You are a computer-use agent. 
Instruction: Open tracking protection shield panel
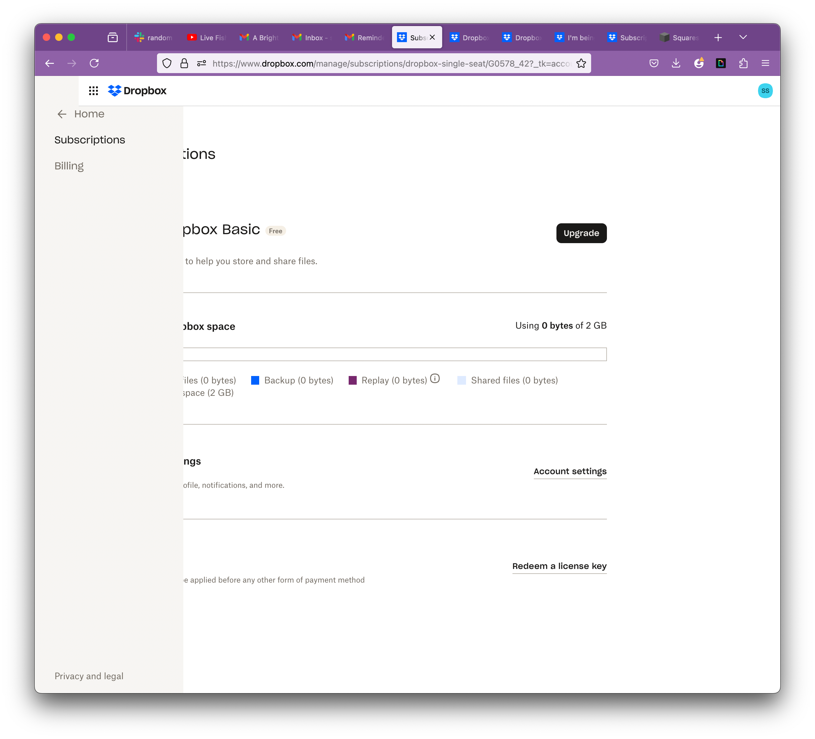point(167,63)
